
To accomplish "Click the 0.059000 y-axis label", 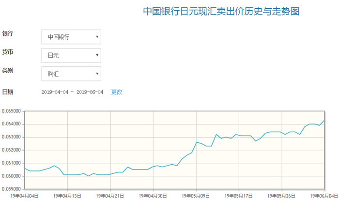I will [x=11, y=189].
